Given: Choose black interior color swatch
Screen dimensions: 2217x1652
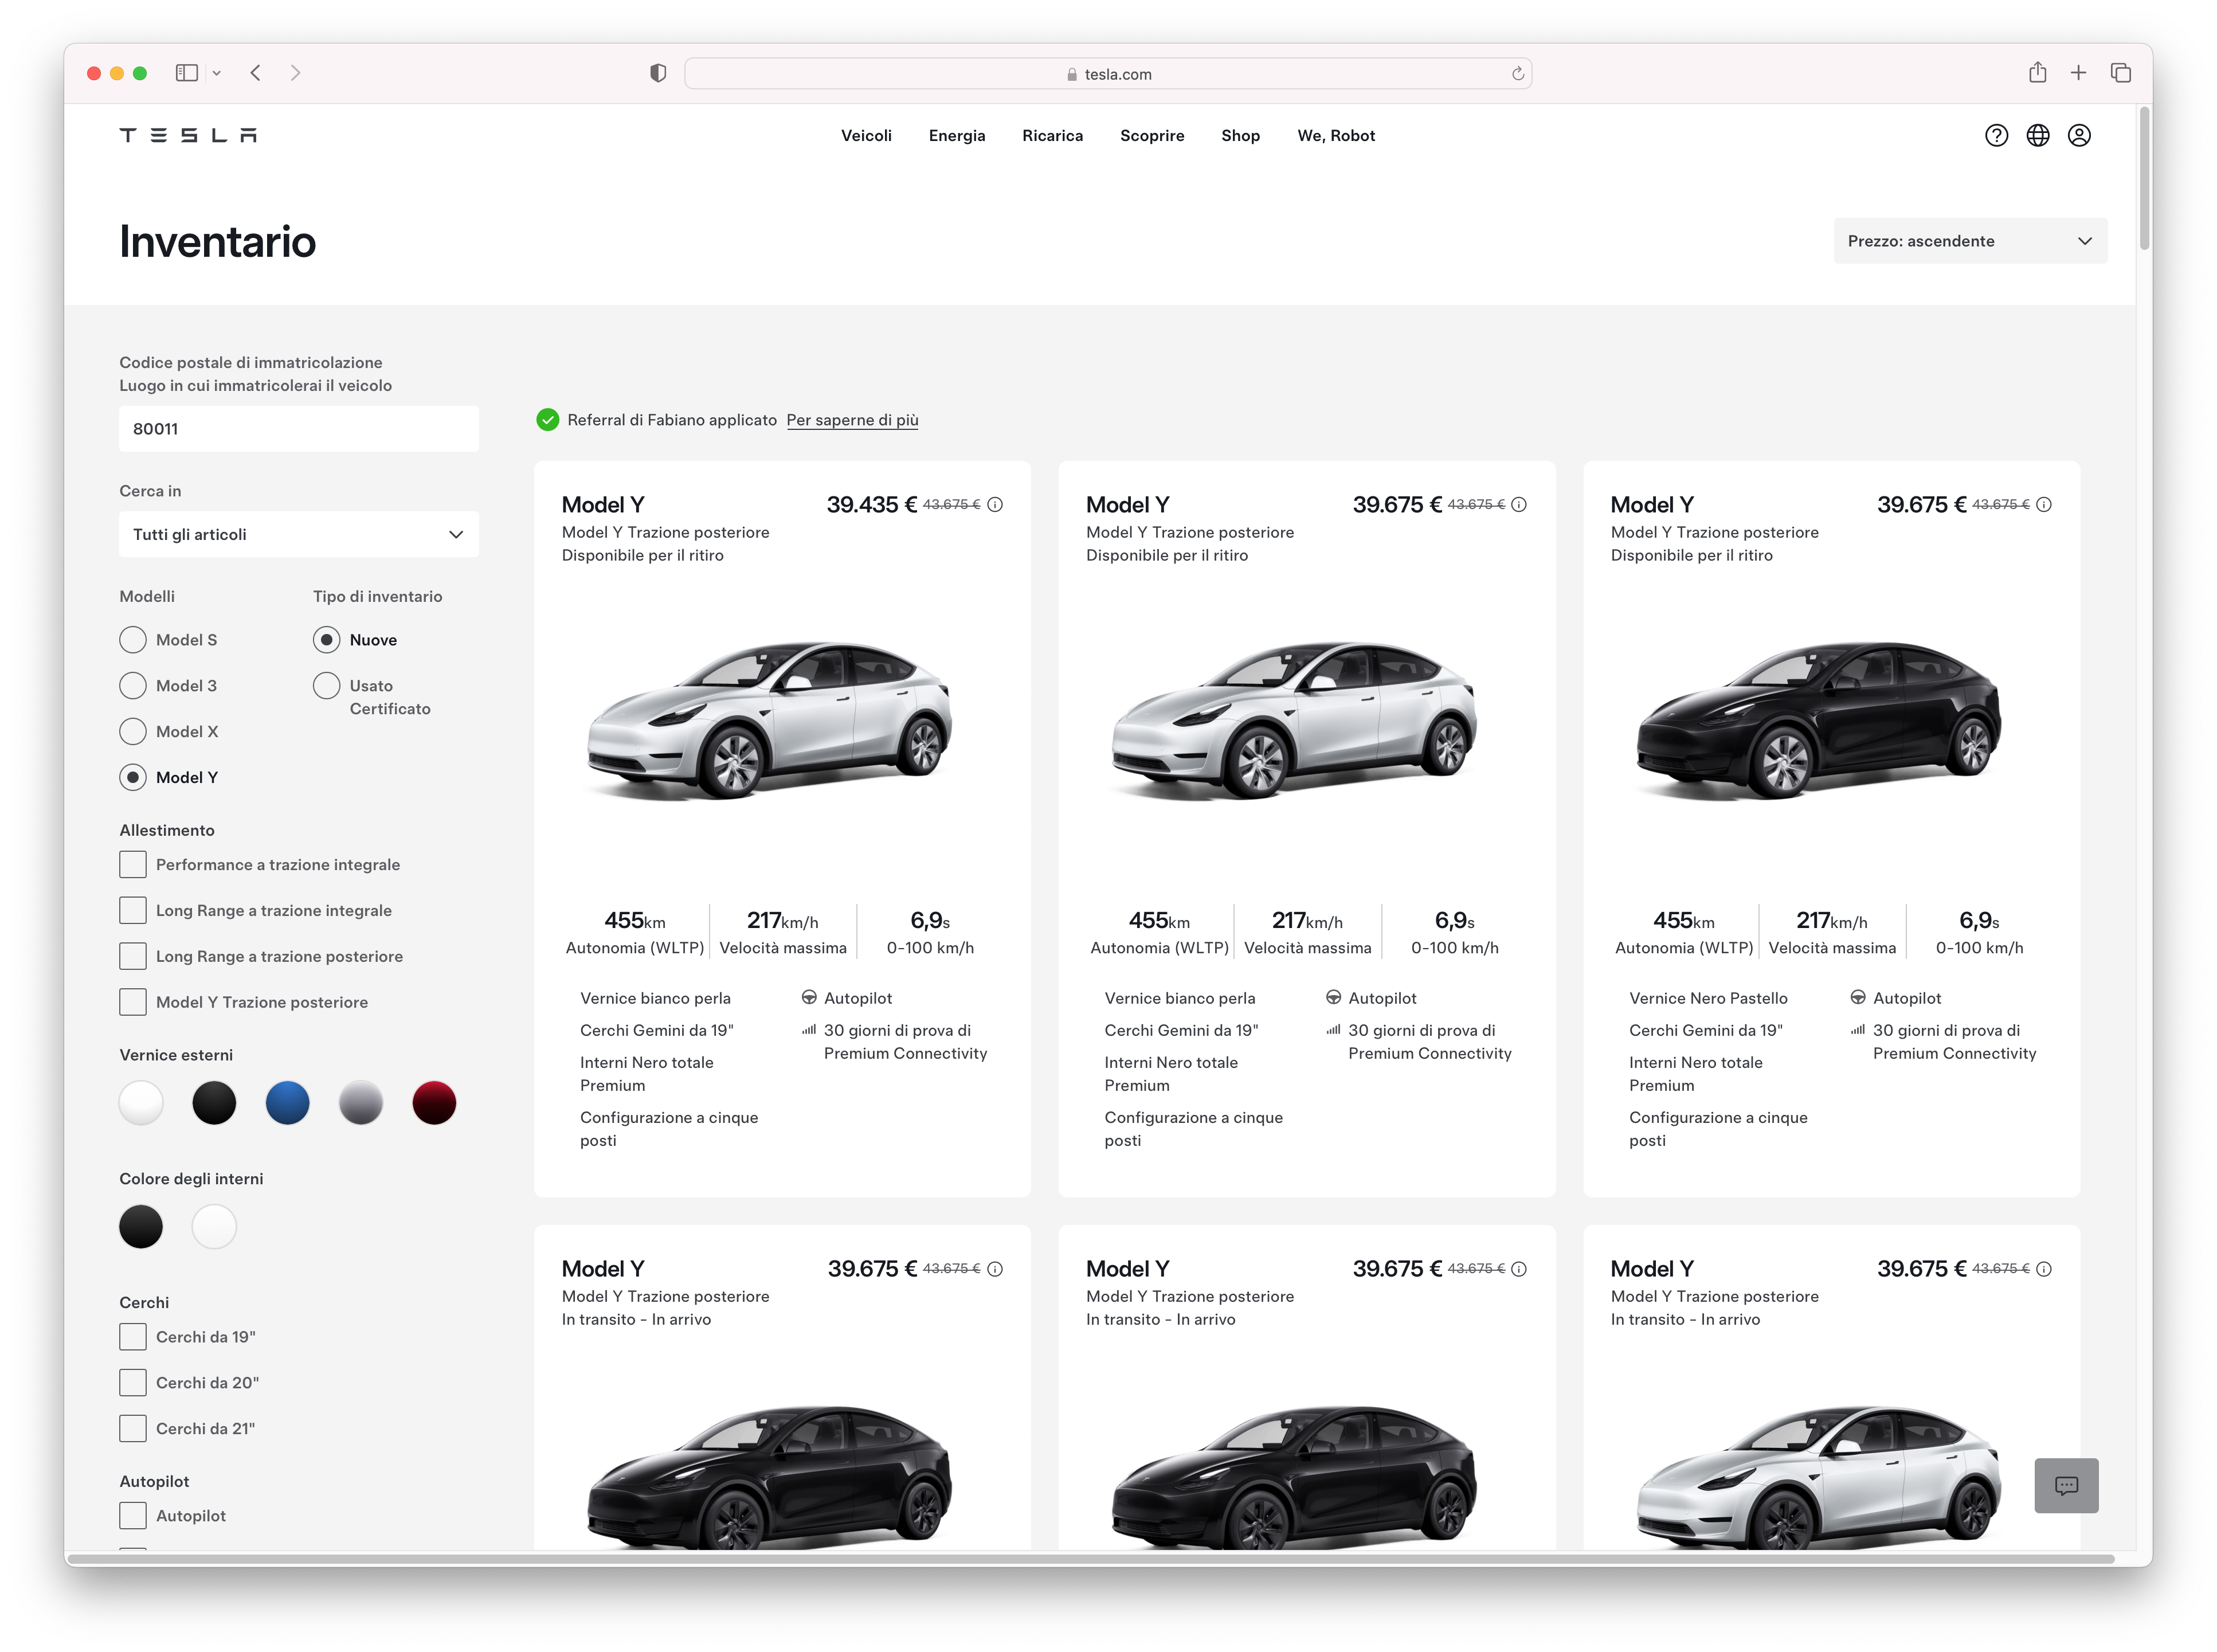Looking at the screenshot, I should (x=141, y=1227).
